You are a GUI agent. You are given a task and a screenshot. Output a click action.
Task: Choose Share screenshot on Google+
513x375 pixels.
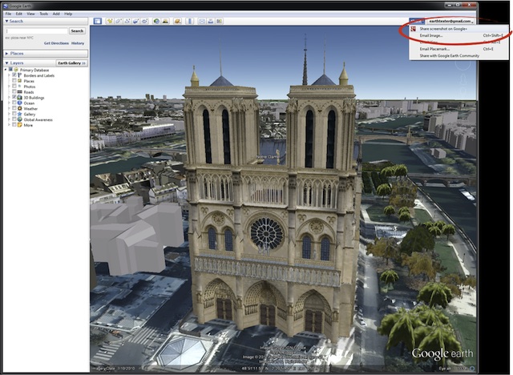pyautogui.click(x=458, y=29)
